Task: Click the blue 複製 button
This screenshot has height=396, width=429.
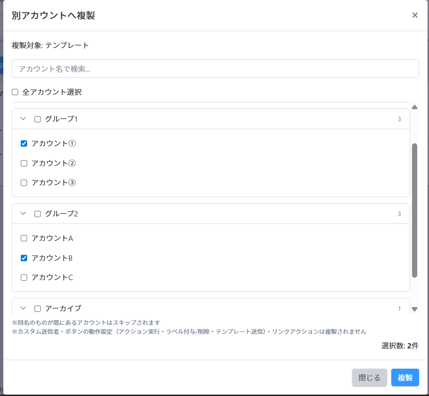Action: [405, 378]
